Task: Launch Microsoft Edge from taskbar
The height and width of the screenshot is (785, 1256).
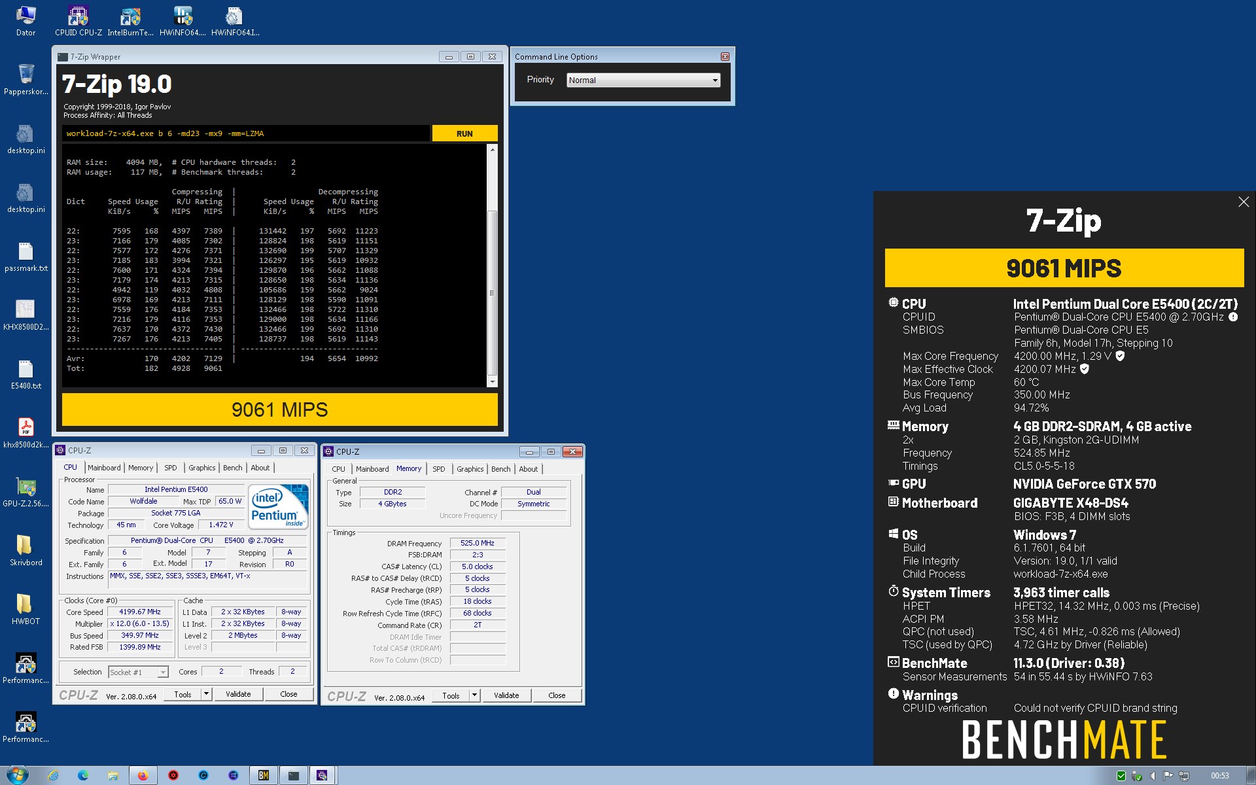Action: point(83,775)
